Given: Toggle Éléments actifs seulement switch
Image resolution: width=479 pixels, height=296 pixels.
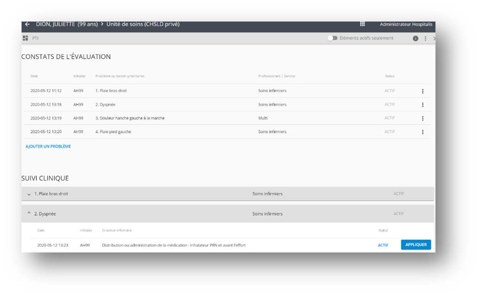Looking at the screenshot, I should [332, 38].
